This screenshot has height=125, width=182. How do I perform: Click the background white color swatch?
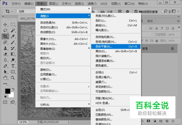click(12, 96)
